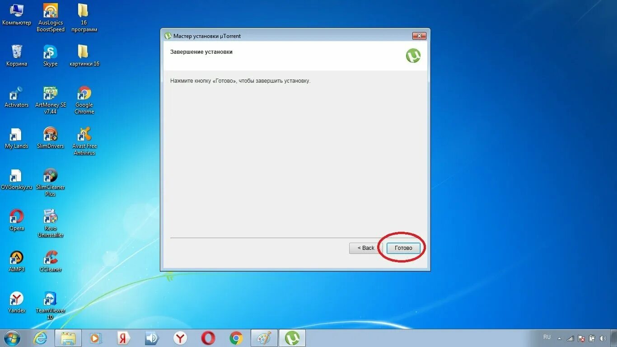617x347 pixels.
Task: Open the volume speaker tray icon
Action: (x=603, y=338)
